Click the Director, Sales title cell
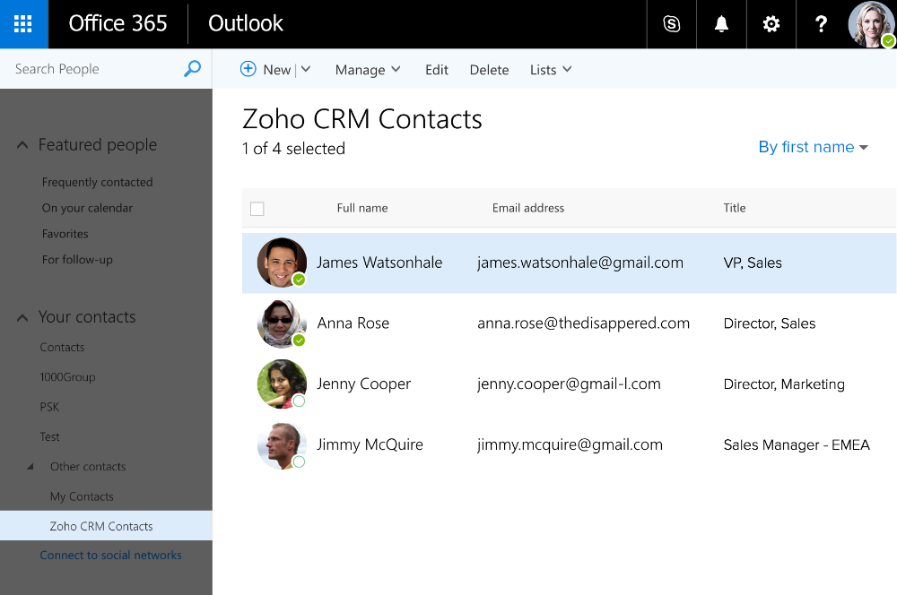 click(x=770, y=323)
